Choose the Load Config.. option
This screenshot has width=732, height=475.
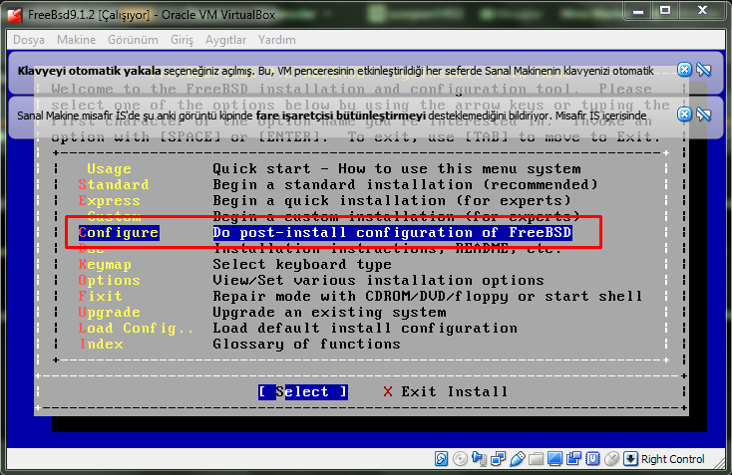point(136,329)
